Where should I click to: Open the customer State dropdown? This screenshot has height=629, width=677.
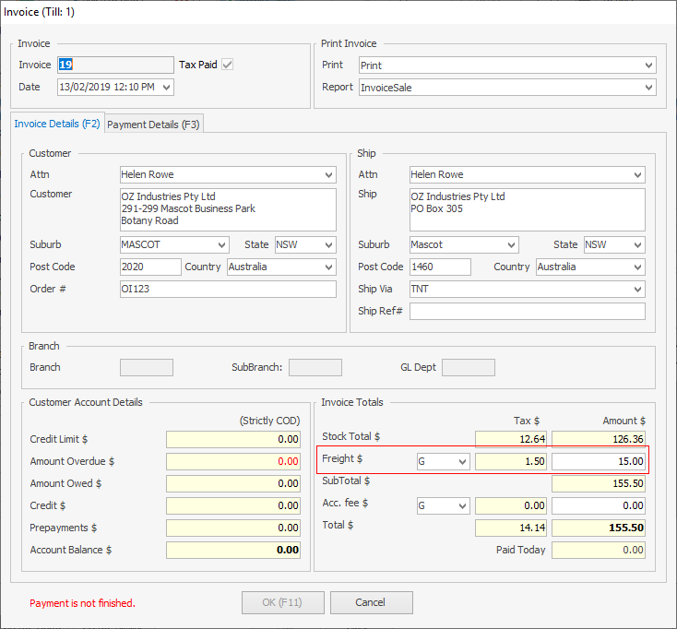pos(328,244)
